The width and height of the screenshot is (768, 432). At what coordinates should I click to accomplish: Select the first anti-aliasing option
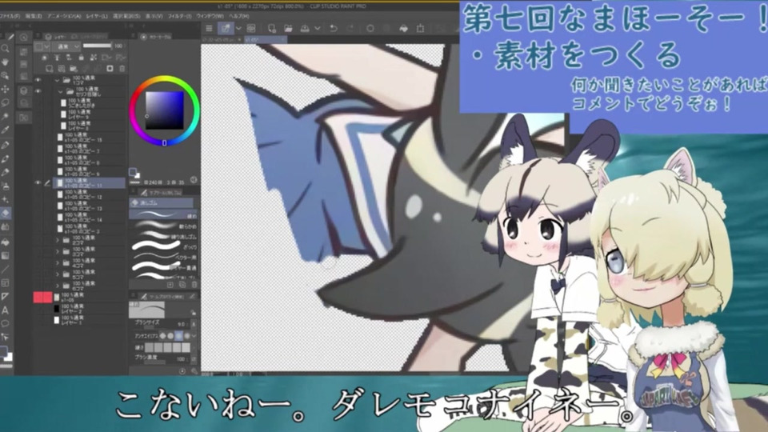tap(162, 335)
